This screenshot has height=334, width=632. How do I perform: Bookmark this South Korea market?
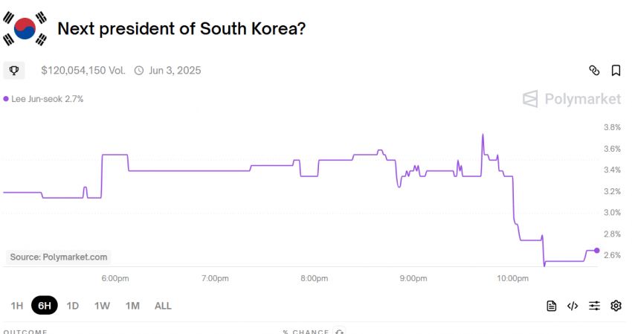click(616, 71)
